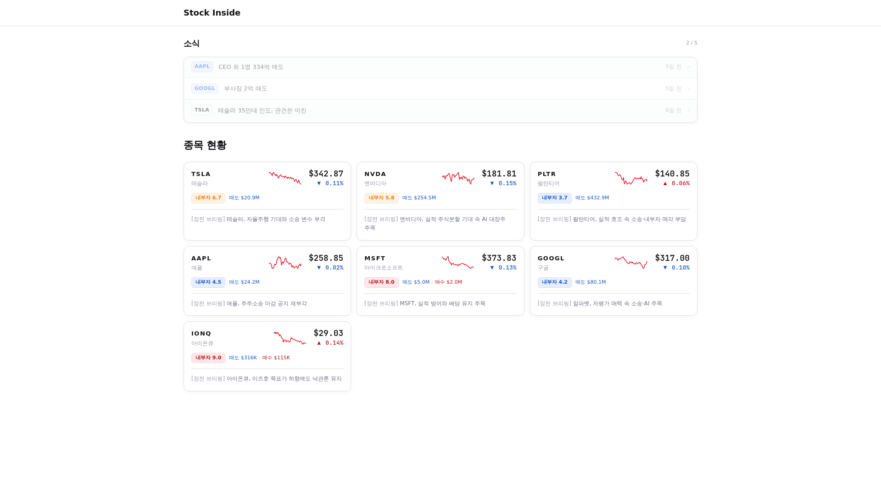Click the GOOGL ticker tag in news
This screenshot has height=495, width=881.
(x=205, y=88)
